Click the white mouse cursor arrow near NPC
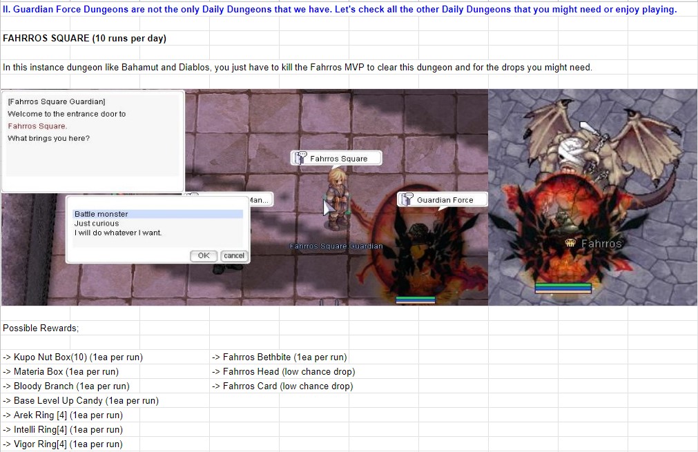The height and width of the screenshot is (452, 698). click(x=329, y=207)
